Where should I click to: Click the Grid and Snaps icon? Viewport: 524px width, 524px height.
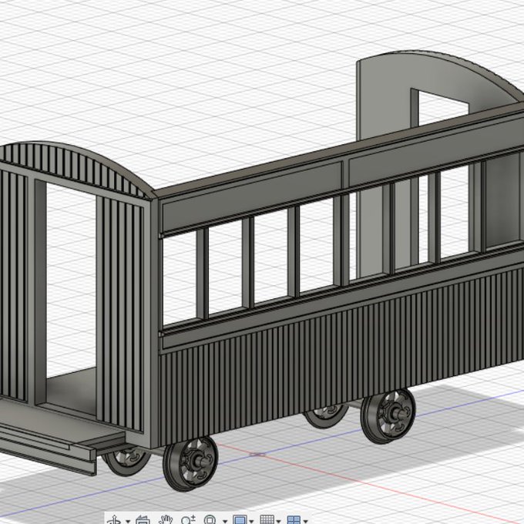click(x=267, y=520)
